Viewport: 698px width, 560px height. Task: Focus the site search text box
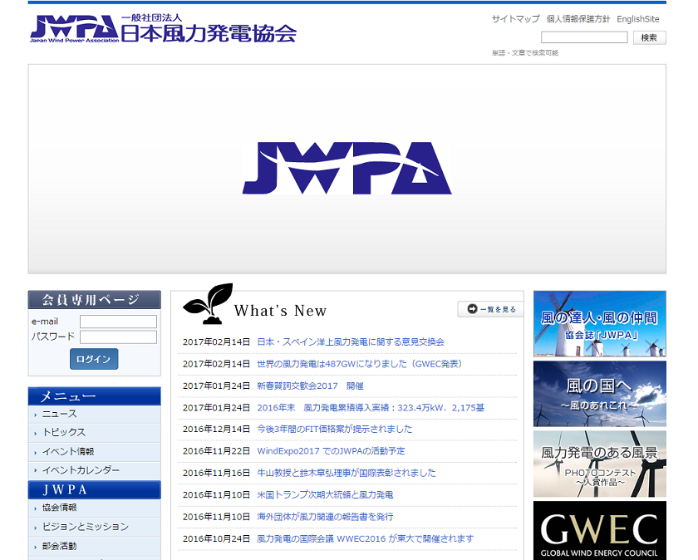(584, 37)
